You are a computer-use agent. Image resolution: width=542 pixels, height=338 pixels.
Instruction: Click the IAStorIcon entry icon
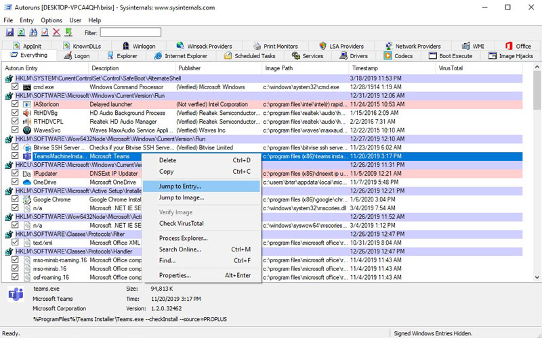[27, 105]
